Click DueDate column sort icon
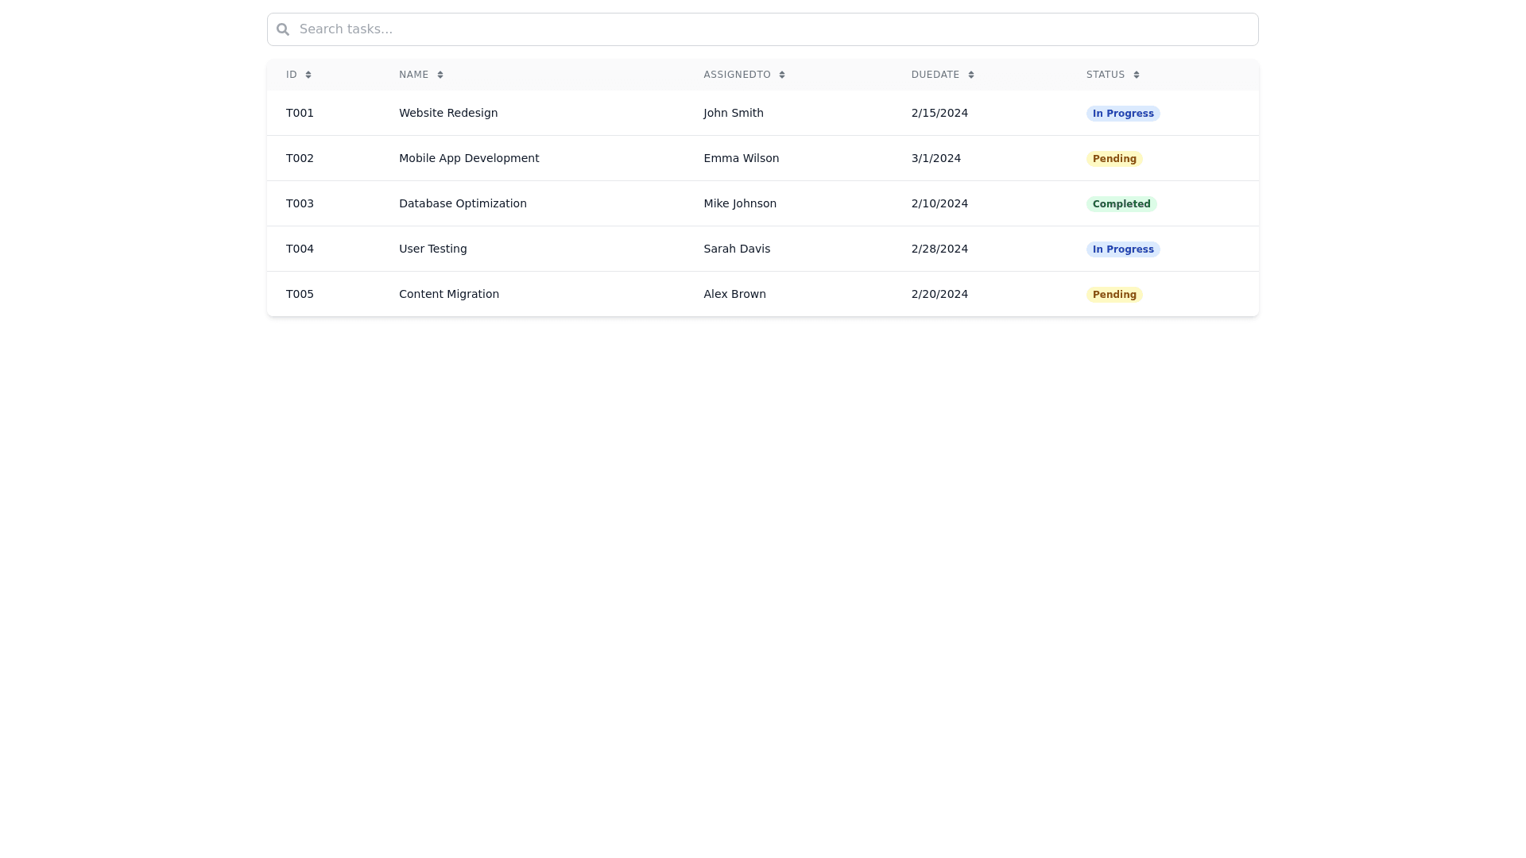Viewport: 1526px width, 858px height. coord(971,75)
